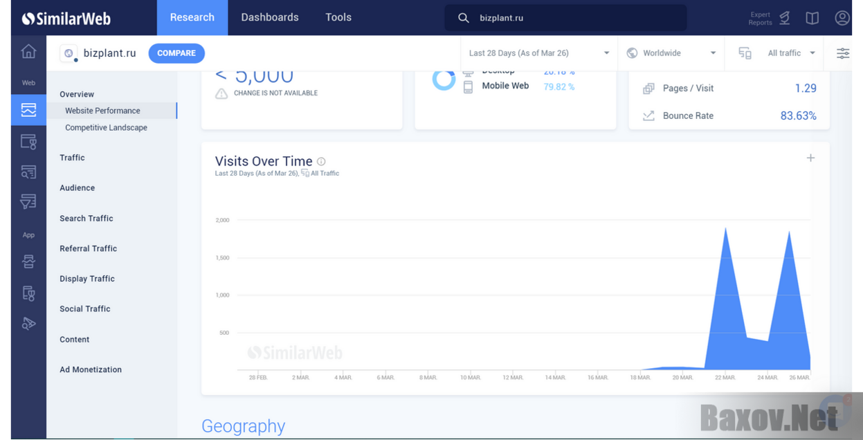Click the Mobile Web label
Viewport: 863px width, 440px height.
click(x=505, y=86)
